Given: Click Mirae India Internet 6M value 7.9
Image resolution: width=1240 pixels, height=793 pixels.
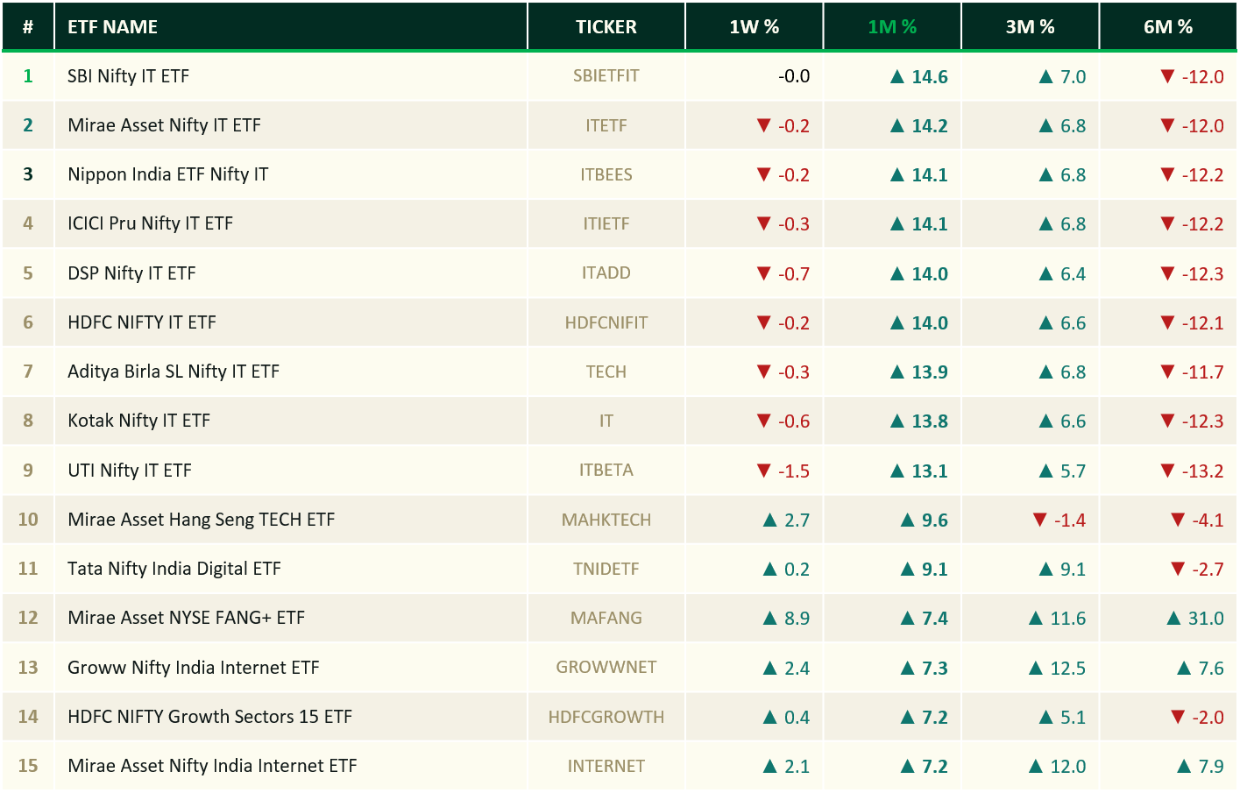Looking at the screenshot, I should [x=1200, y=766].
